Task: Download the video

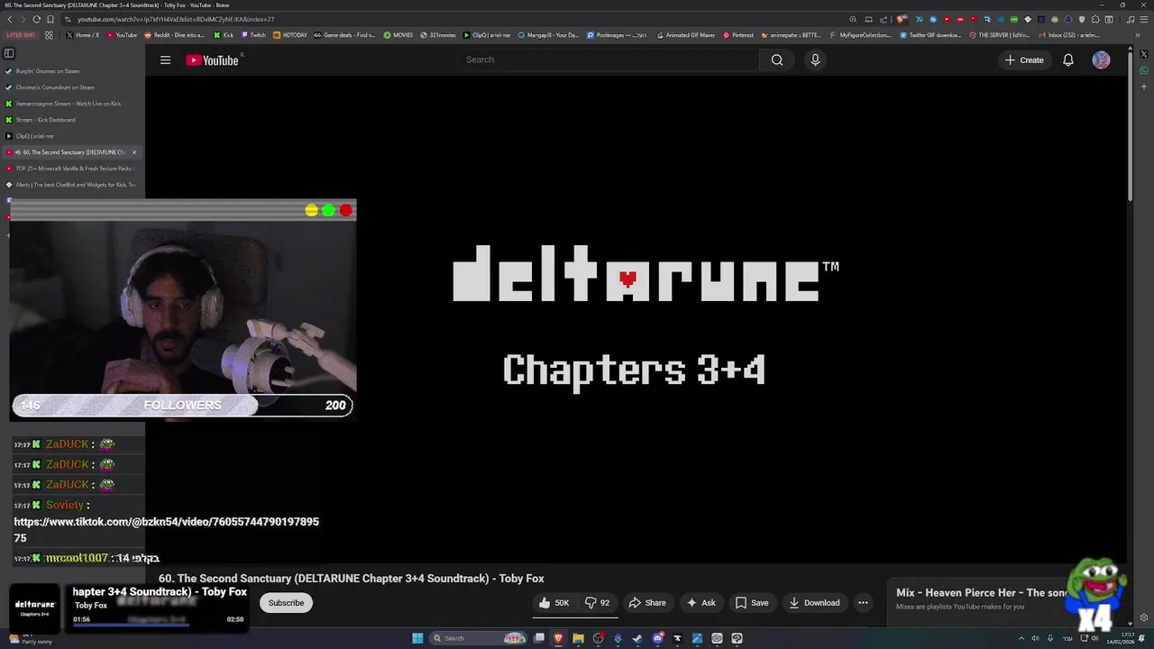Action: [813, 603]
